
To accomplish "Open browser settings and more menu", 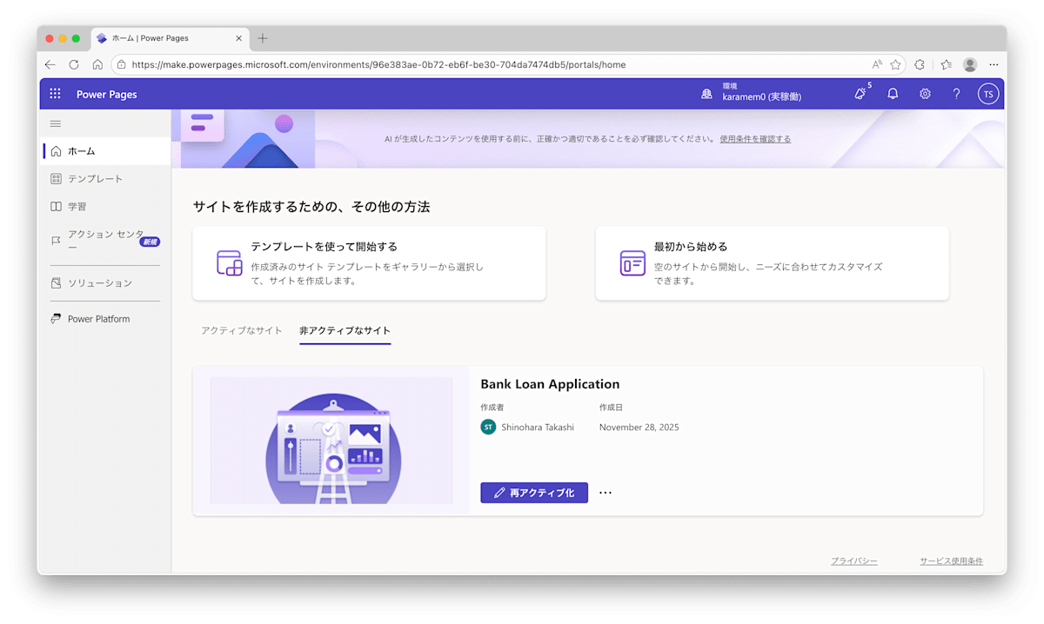I will pyautogui.click(x=994, y=64).
